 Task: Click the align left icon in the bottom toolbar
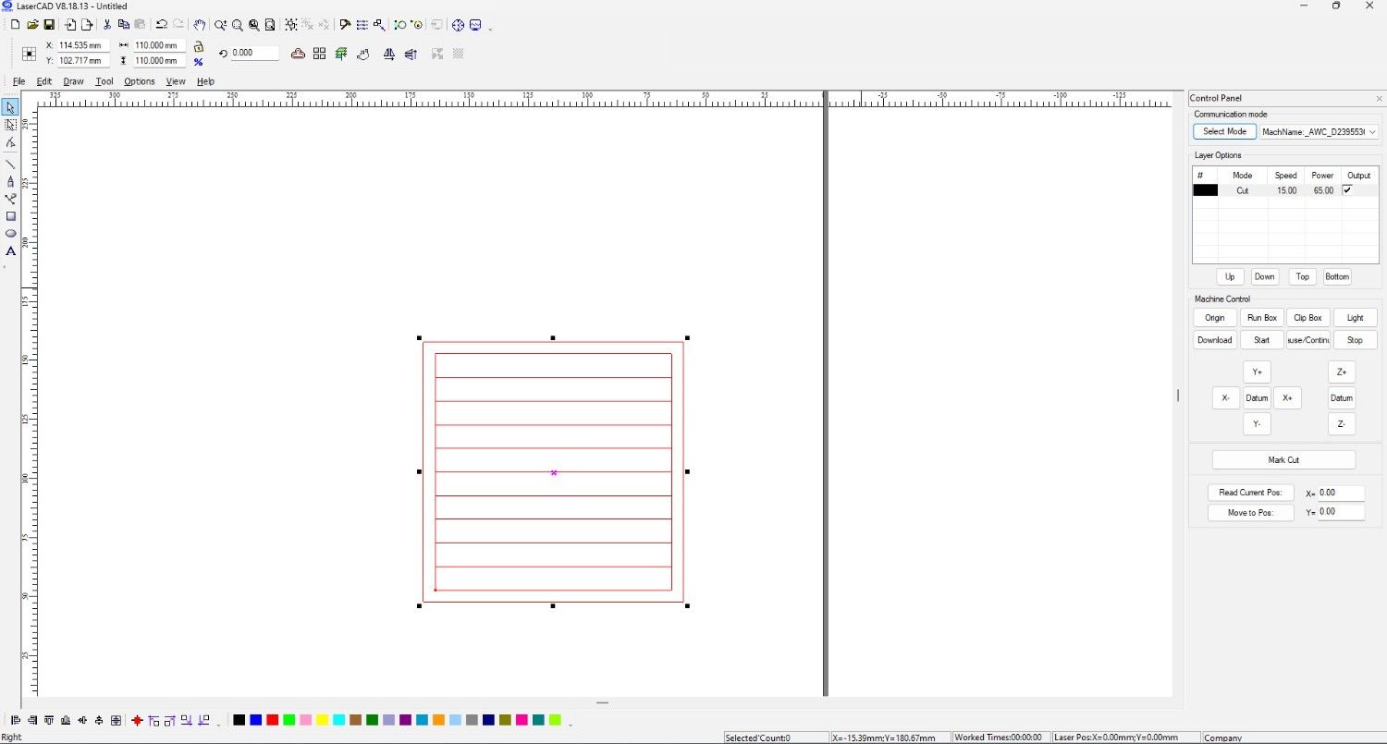(15, 720)
